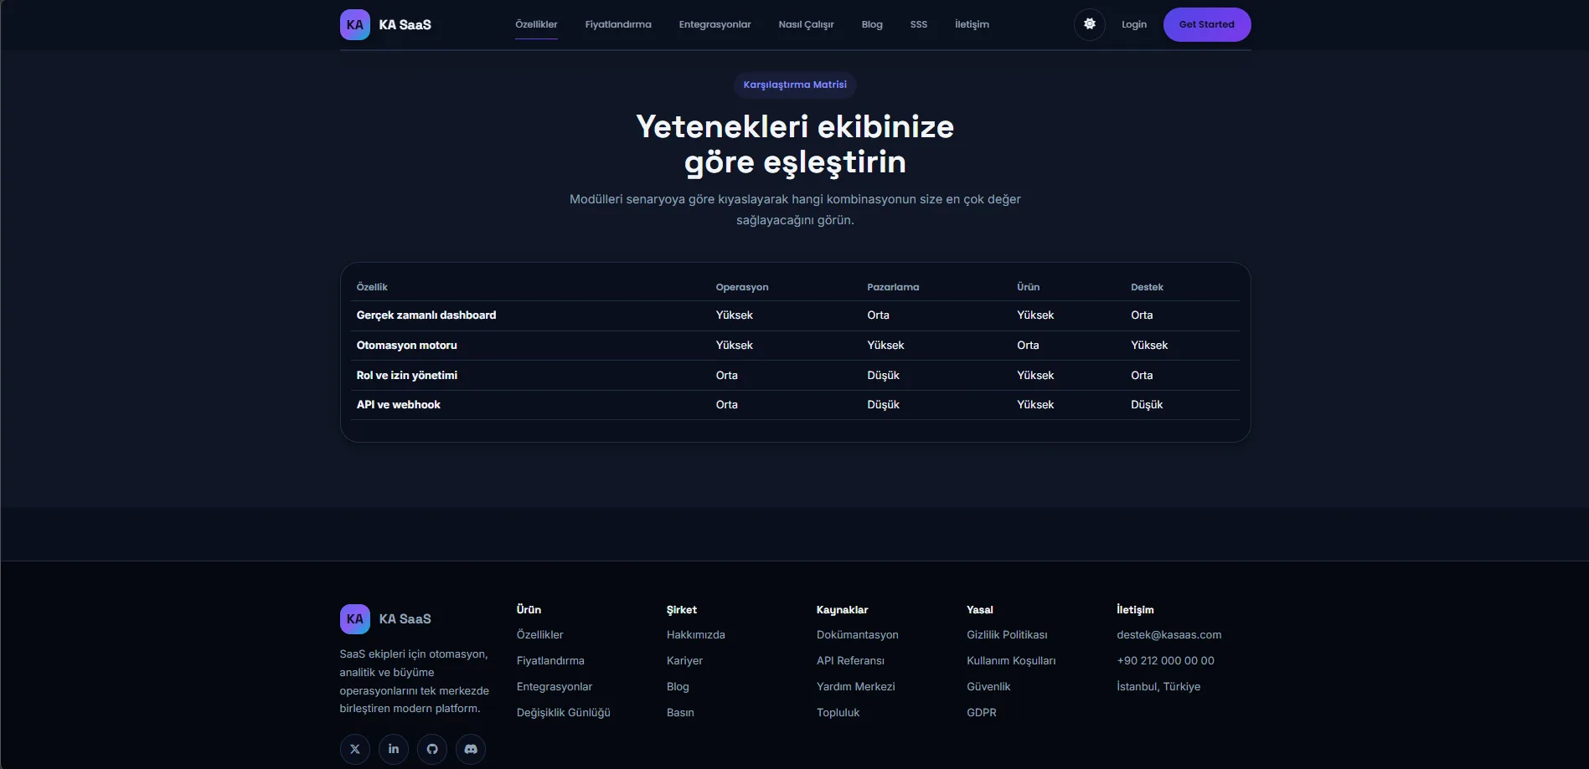Open the Fiyatlandırma menu item
1589x769 pixels.
(x=618, y=24)
